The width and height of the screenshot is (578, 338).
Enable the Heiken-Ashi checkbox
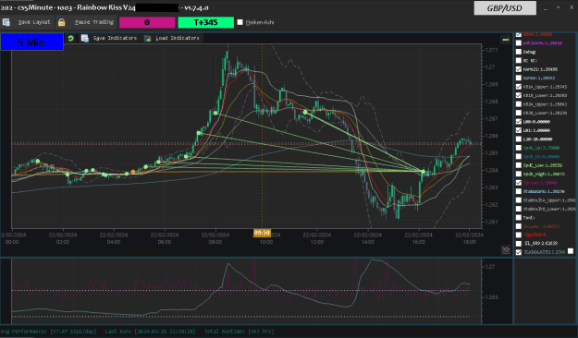tap(240, 22)
